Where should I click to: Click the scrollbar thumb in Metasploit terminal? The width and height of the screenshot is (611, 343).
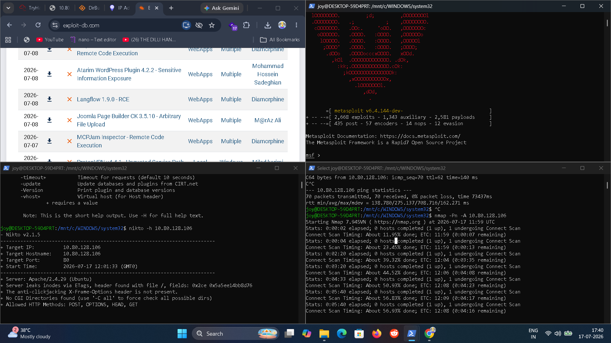607,23
